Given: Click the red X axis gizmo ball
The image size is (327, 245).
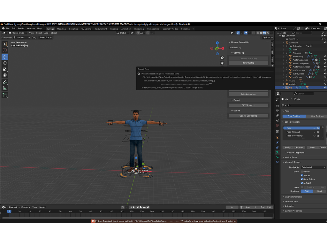Looking at the screenshot, I should (223, 49).
